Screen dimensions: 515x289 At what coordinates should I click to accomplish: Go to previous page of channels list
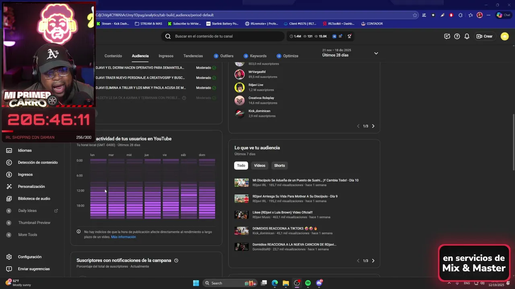click(x=358, y=126)
